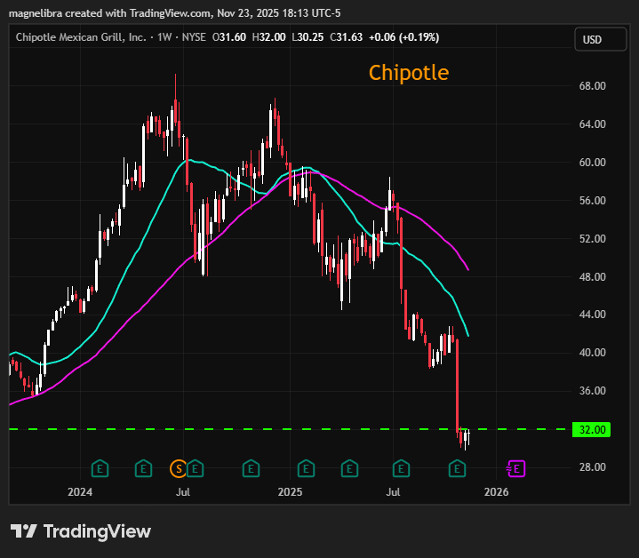Viewport: 639px width, 558px height.
Task: Click the earnings marker above the 2025 label
Action: click(x=306, y=469)
